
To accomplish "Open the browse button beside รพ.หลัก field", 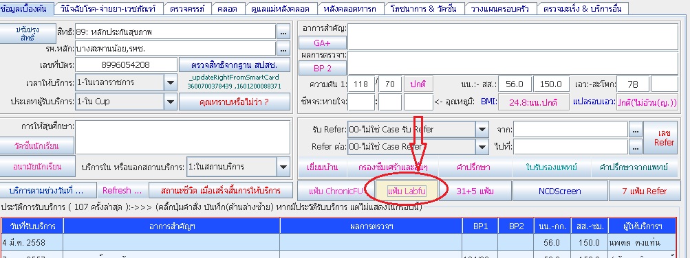I will click(283, 48).
